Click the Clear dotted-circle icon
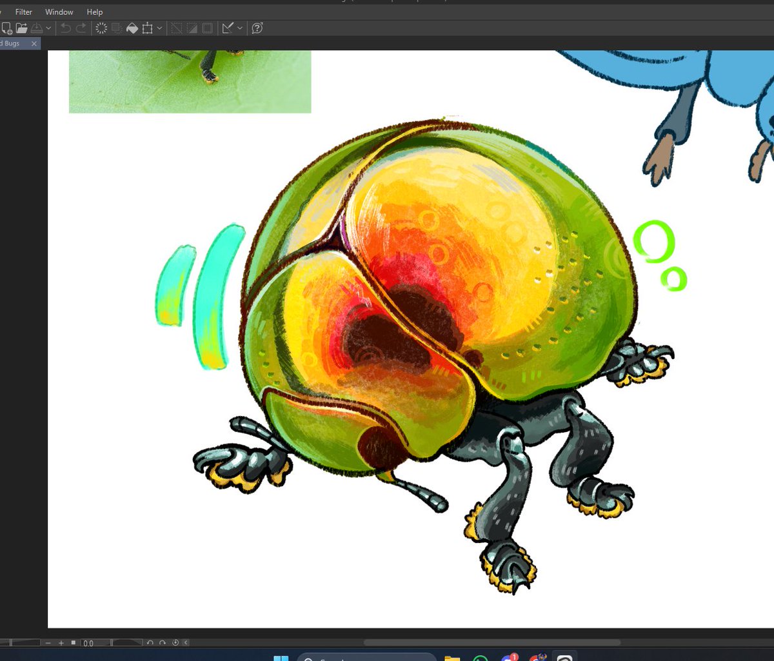Screen dimensions: 774x661 tap(101, 28)
